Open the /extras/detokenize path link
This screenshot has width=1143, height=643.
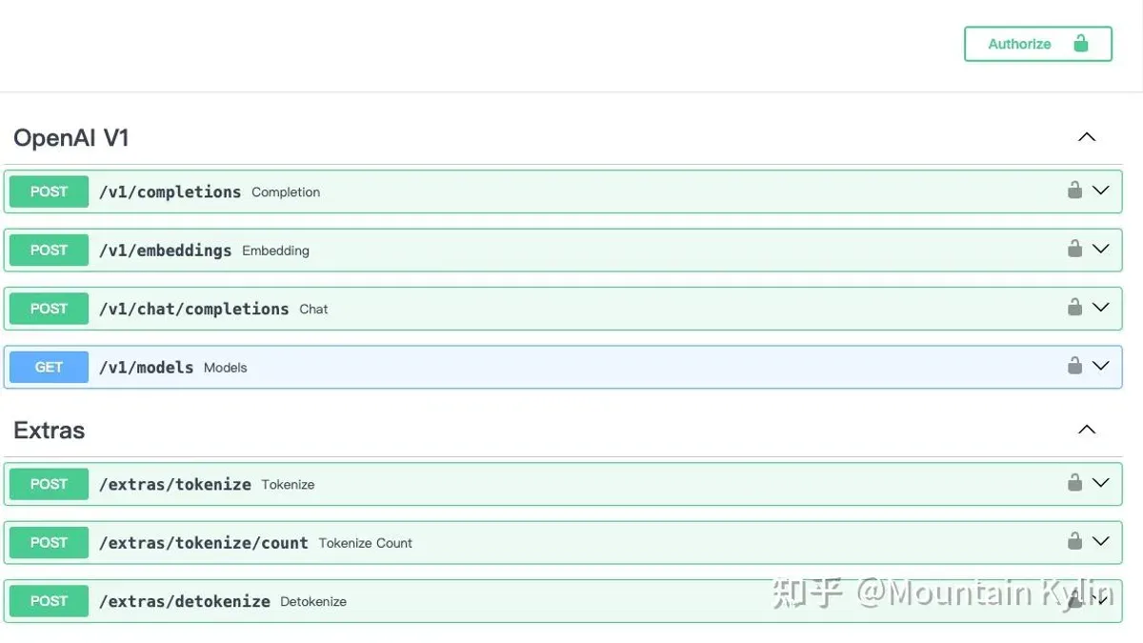(x=184, y=602)
